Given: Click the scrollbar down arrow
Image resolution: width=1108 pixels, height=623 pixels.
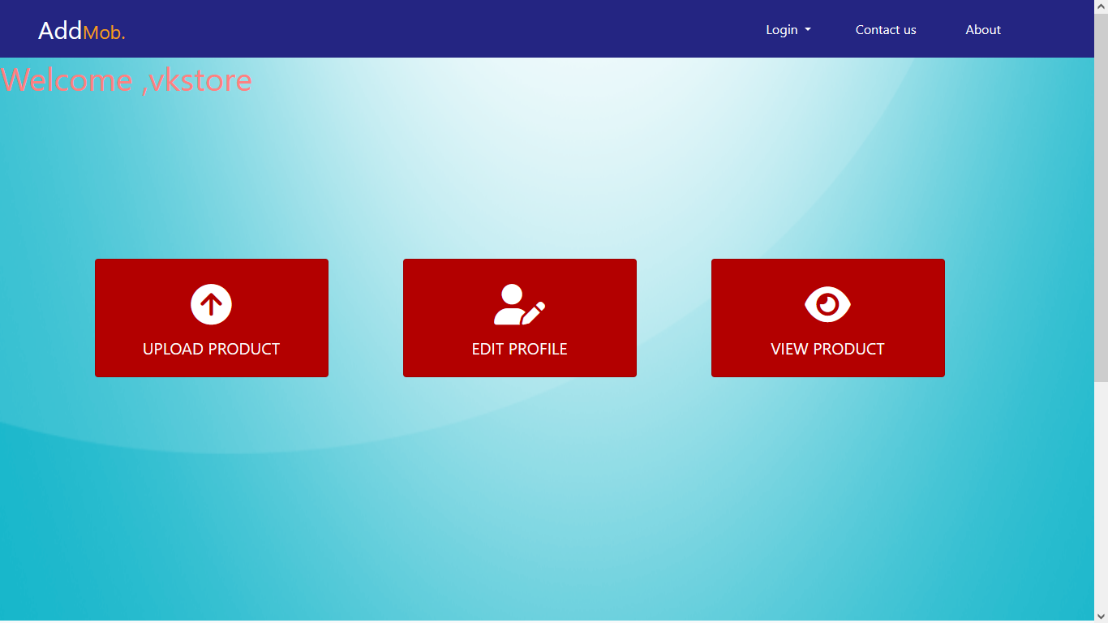Looking at the screenshot, I should click(1102, 616).
